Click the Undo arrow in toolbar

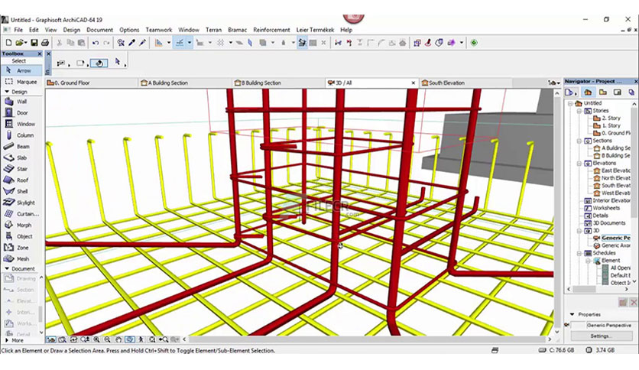pos(96,42)
